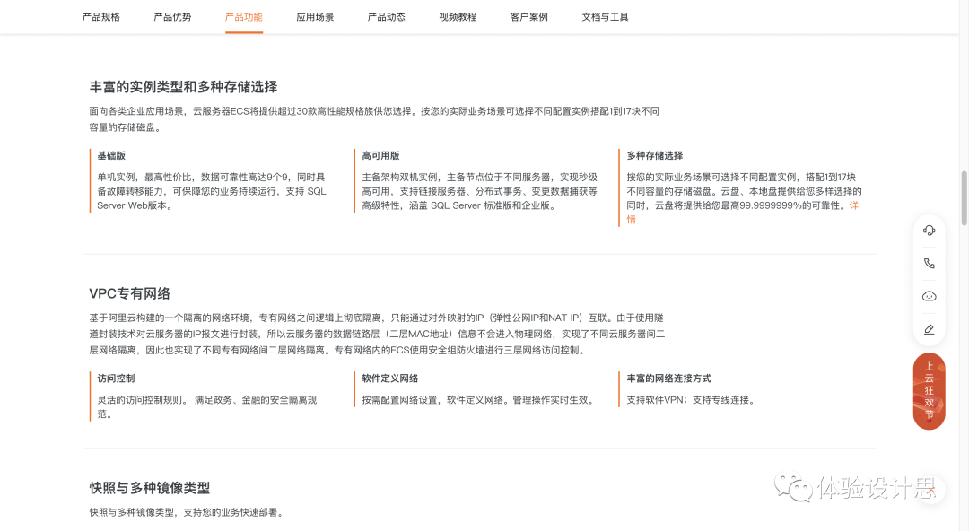
Task: Click the page vertical scrollbar thumb
Action: [964, 198]
